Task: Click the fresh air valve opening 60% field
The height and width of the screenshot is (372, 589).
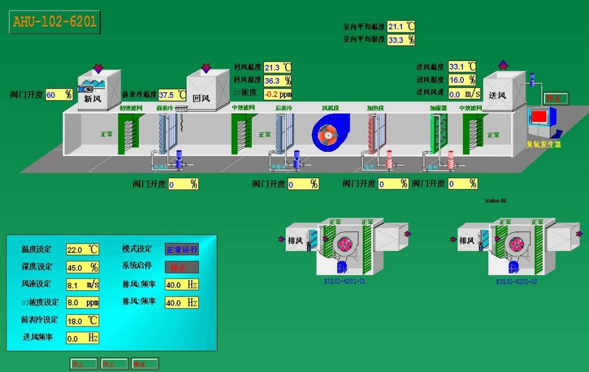Action: tap(59, 95)
